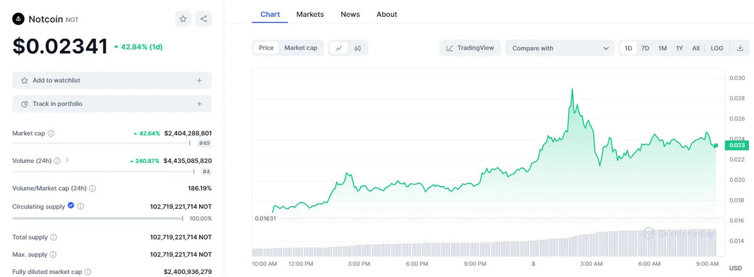Click the #49 market cap rank badge

pyautogui.click(x=204, y=143)
